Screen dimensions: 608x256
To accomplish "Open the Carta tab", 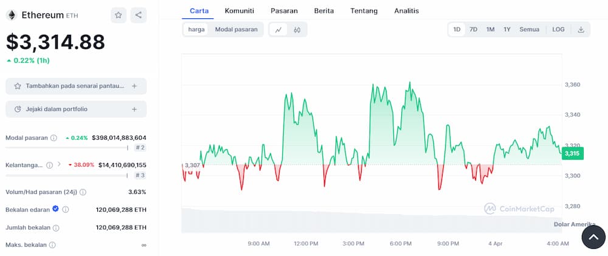I will 198,11.
